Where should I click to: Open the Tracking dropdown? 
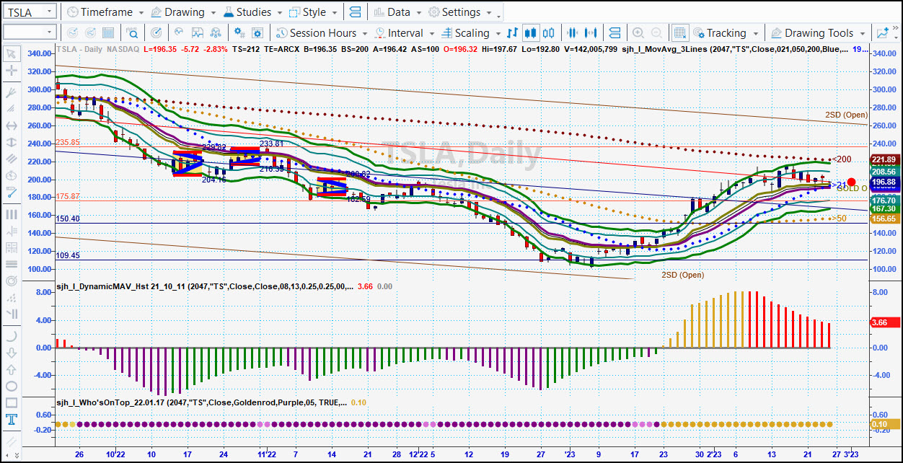point(726,32)
